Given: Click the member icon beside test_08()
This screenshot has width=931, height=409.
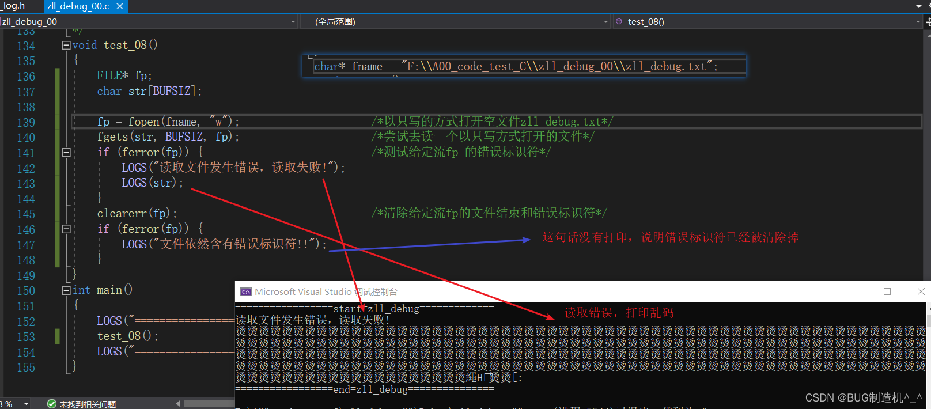Looking at the screenshot, I should coord(619,22).
